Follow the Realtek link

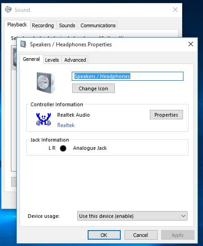coord(66,125)
